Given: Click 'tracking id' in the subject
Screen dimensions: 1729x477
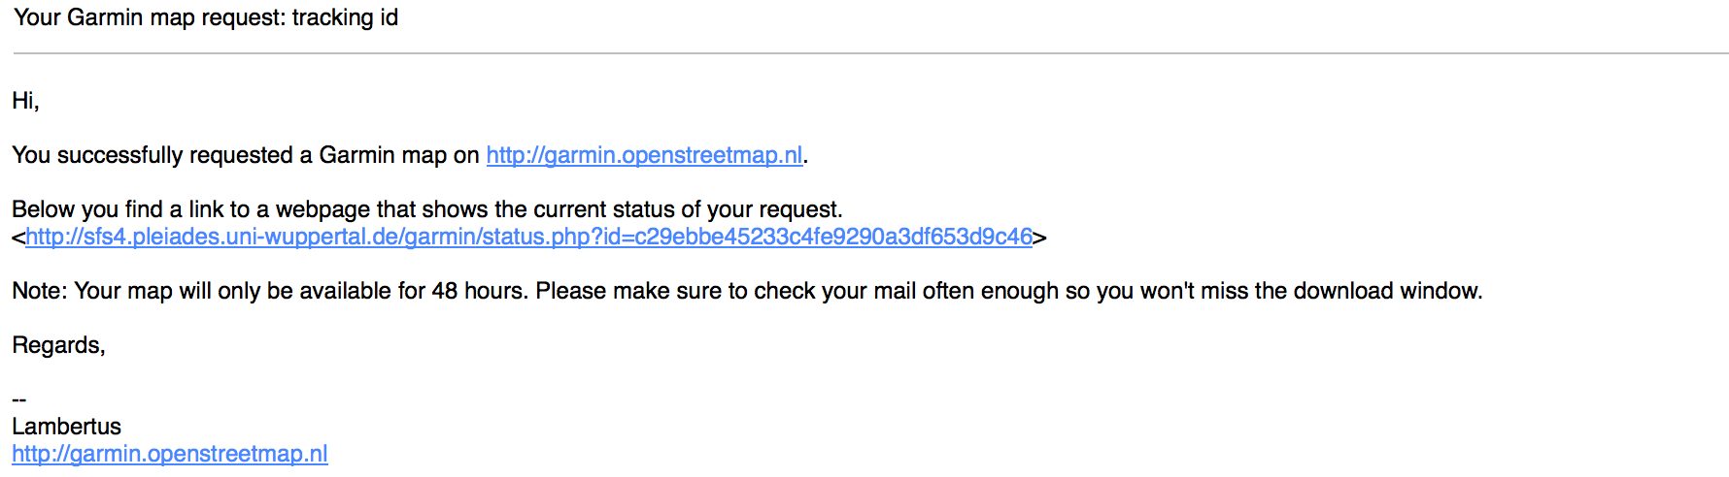Looking at the screenshot, I should coord(345,17).
